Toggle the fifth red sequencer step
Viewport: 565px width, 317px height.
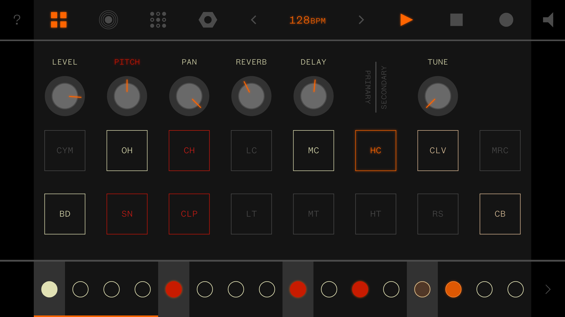pos(173,289)
